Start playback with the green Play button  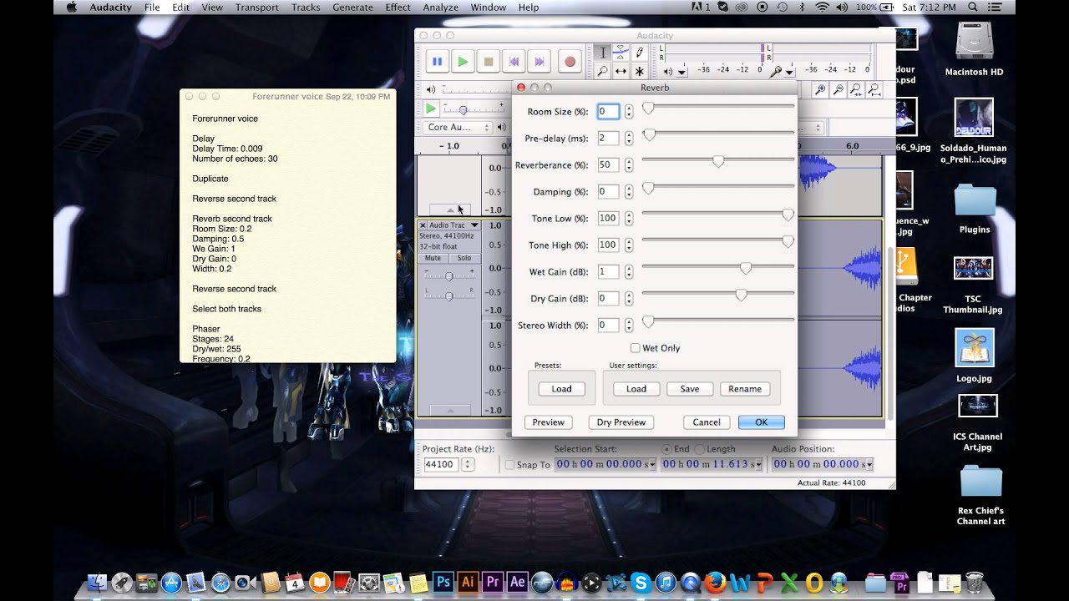click(463, 61)
